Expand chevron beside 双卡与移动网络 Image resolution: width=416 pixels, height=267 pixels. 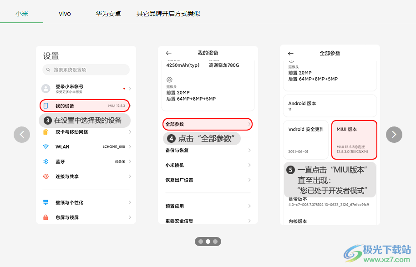[x=130, y=132]
